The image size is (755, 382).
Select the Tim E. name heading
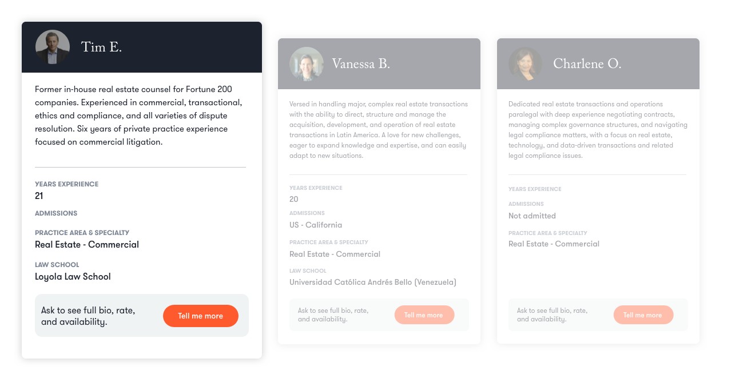point(101,47)
